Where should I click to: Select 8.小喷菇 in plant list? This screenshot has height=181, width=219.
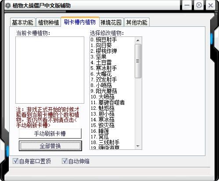pos(112,85)
